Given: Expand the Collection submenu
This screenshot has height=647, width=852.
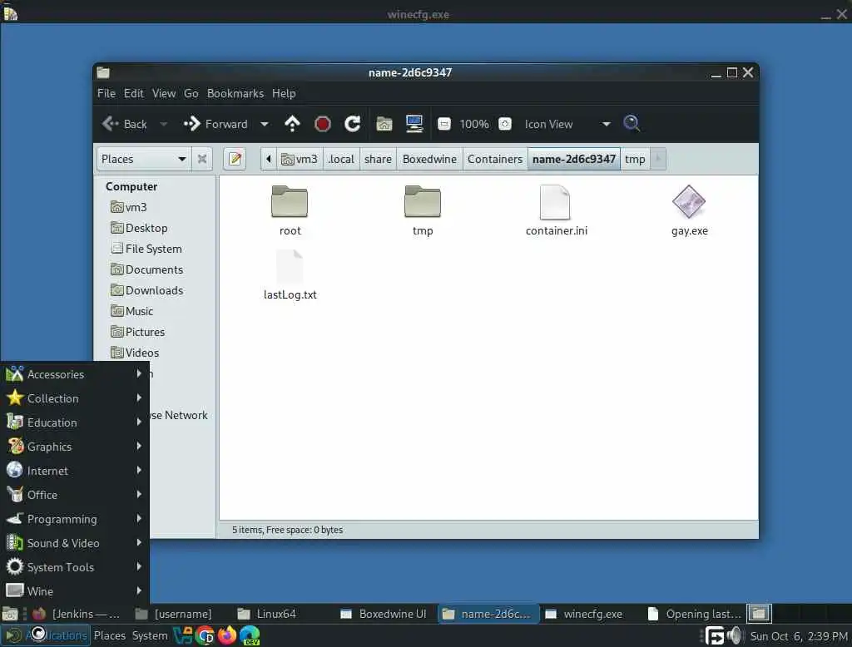Looking at the screenshot, I should point(75,398).
